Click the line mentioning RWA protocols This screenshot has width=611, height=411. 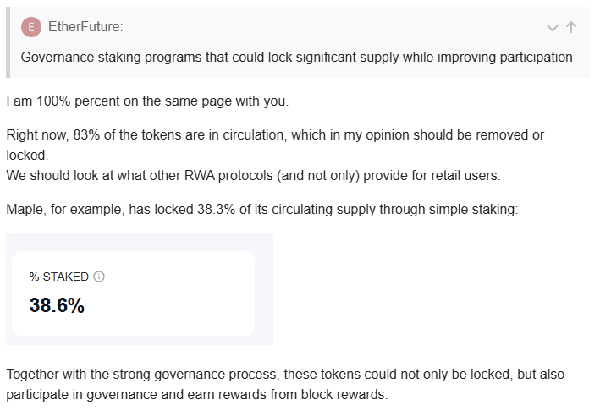264,176
